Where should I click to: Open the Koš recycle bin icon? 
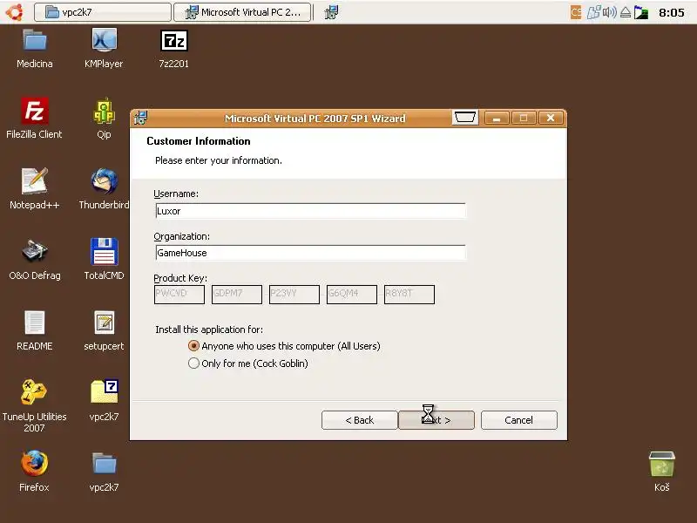click(662, 464)
